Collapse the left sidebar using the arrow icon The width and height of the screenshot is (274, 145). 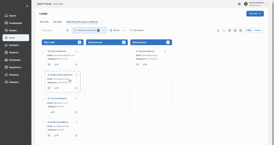coord(27,6)
